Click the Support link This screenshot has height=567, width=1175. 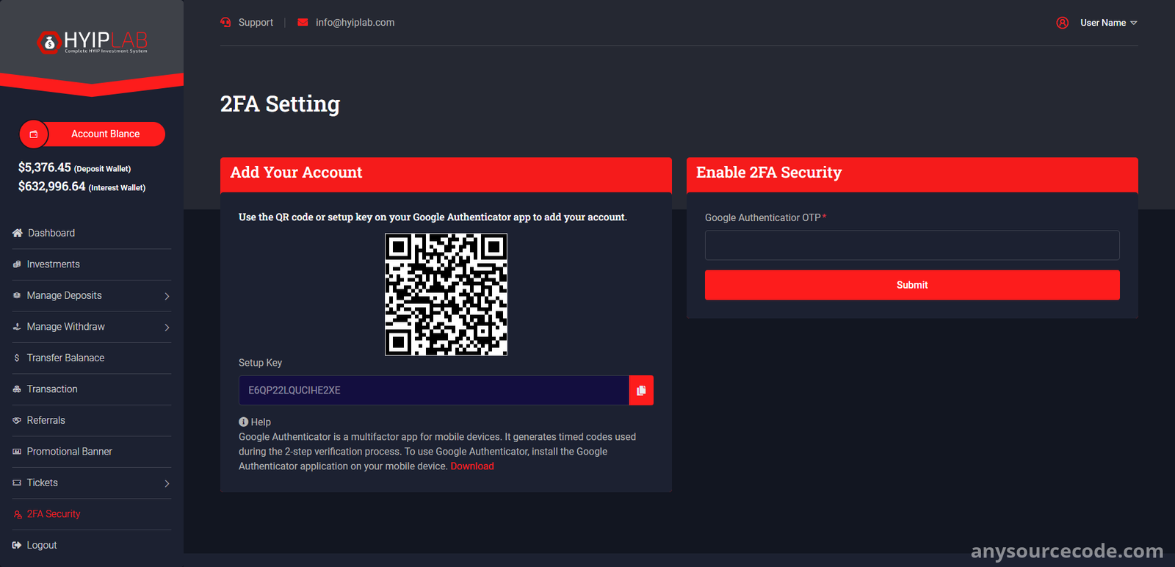tap(256, 23)
